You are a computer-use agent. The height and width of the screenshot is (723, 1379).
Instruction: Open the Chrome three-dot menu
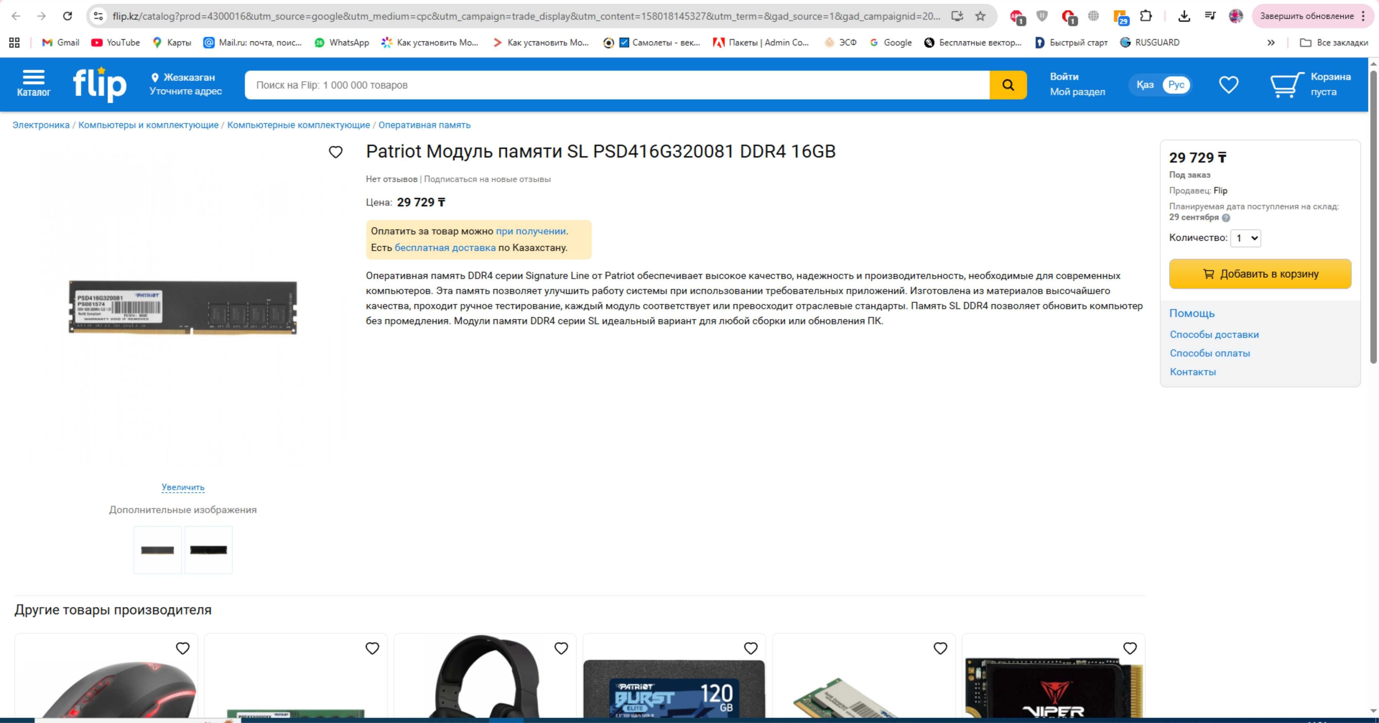point(1364,16)
